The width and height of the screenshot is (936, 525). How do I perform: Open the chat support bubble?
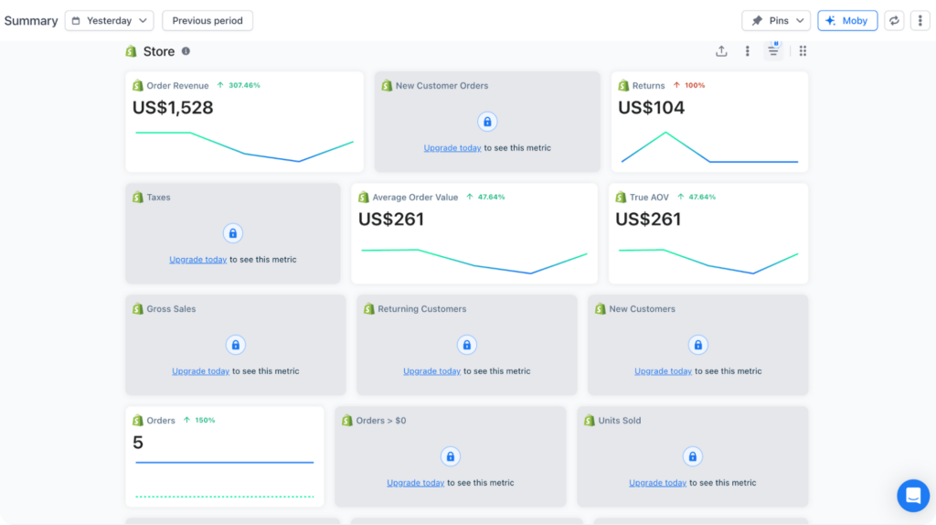click(x=912, y=495)
